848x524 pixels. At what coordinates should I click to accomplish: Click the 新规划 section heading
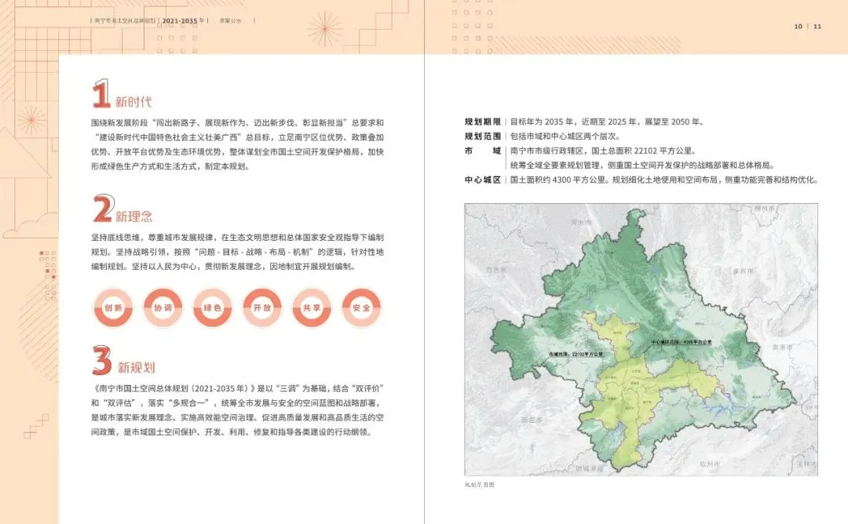(137, 368)
